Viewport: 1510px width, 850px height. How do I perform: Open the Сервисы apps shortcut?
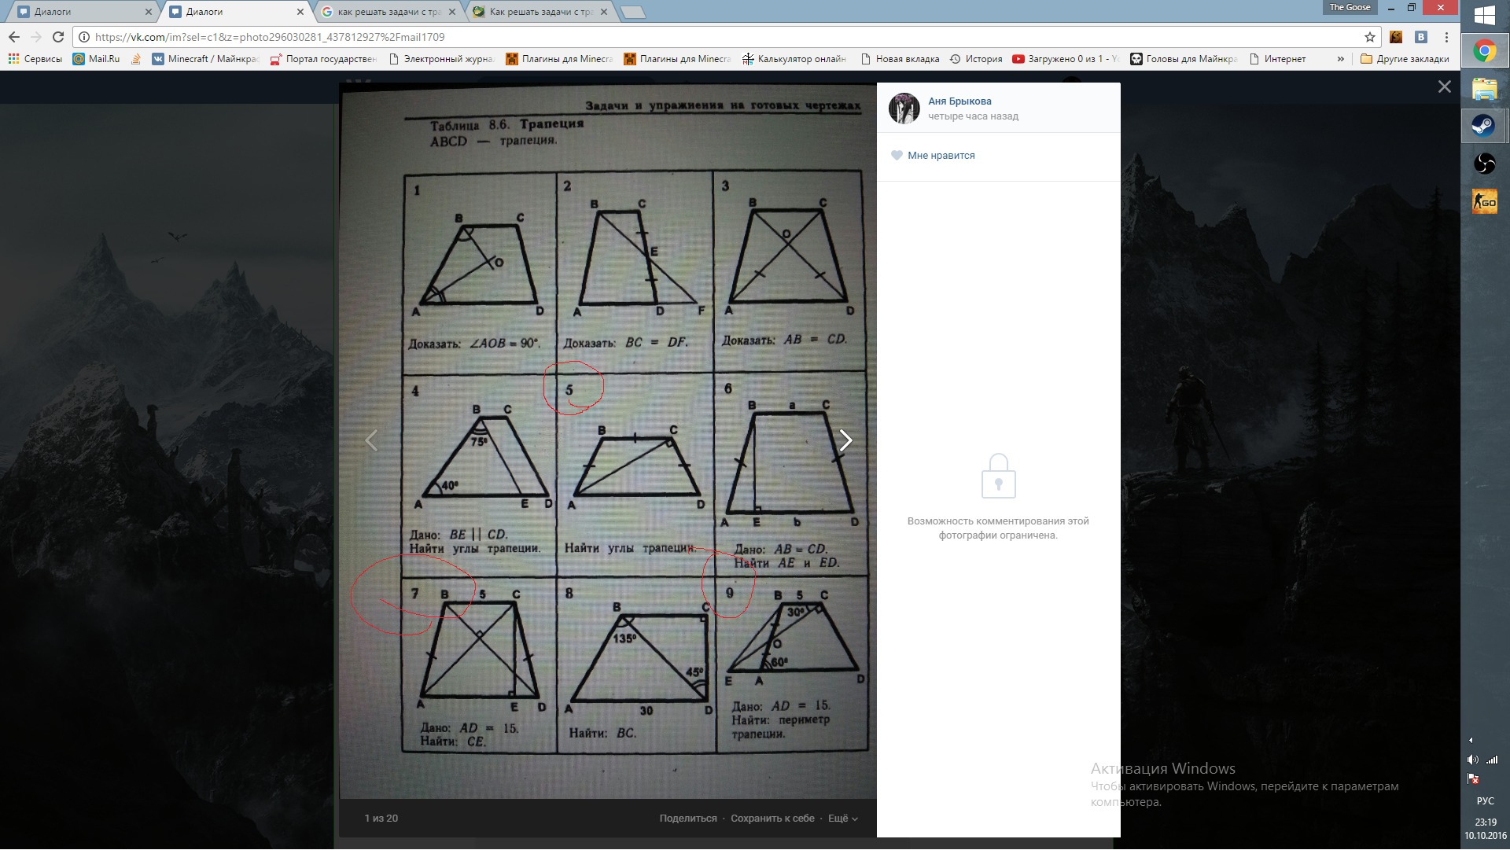coord(35,59)
